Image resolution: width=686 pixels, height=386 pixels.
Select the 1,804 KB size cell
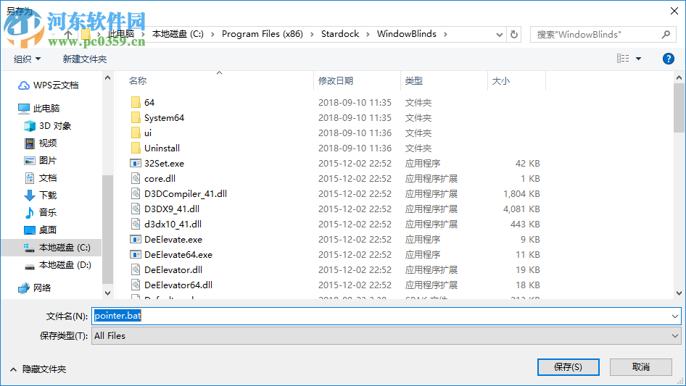pyautogui.click(x=521, y=193)
